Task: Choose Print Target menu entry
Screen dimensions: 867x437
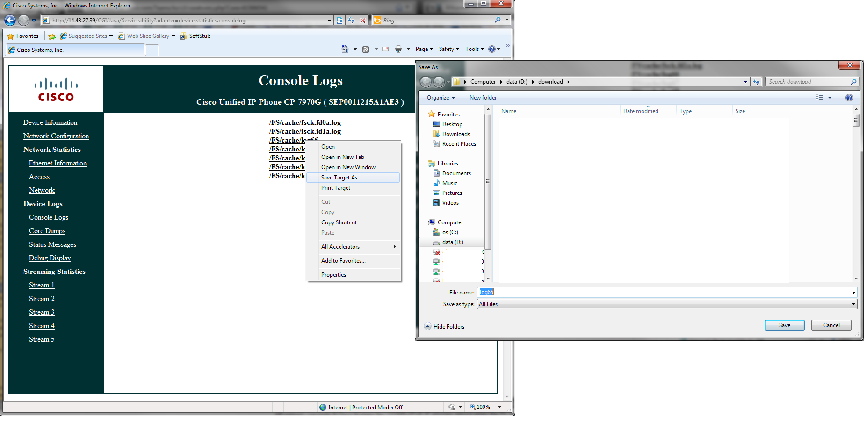Action: [353, 188]
